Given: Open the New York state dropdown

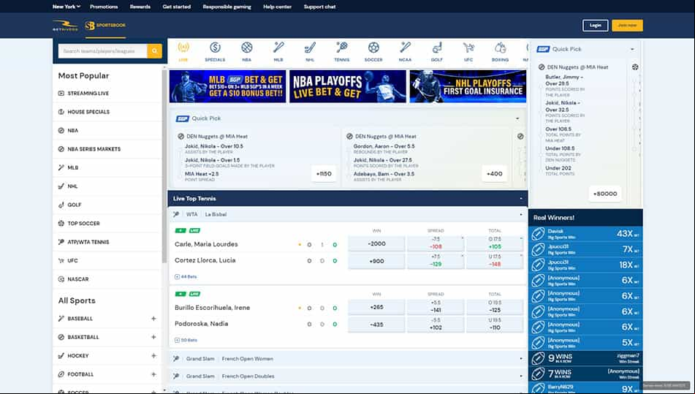Looking at the screenshot, I should 67,7.
